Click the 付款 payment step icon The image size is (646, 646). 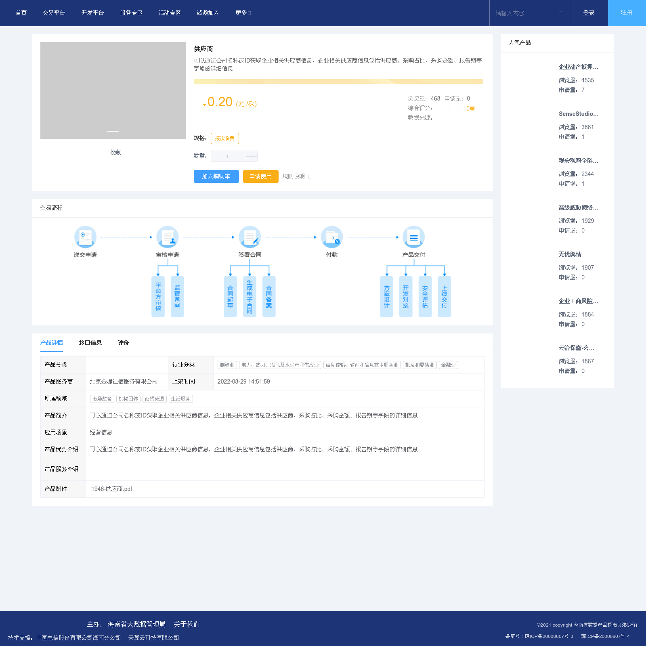pos(331,237)
